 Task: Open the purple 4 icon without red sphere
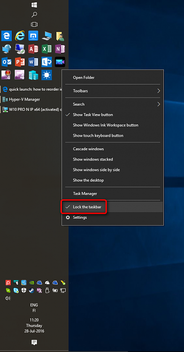pos(20,75)
